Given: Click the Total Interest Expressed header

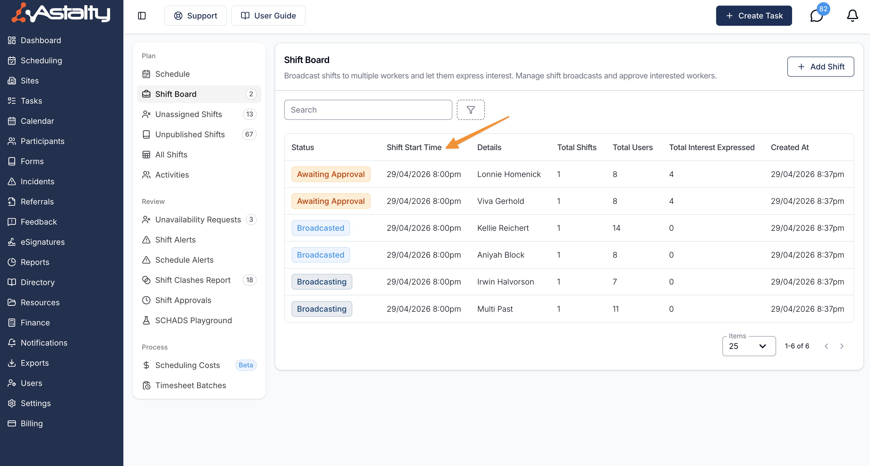Looking at the screenshot, I should (712, 148).
